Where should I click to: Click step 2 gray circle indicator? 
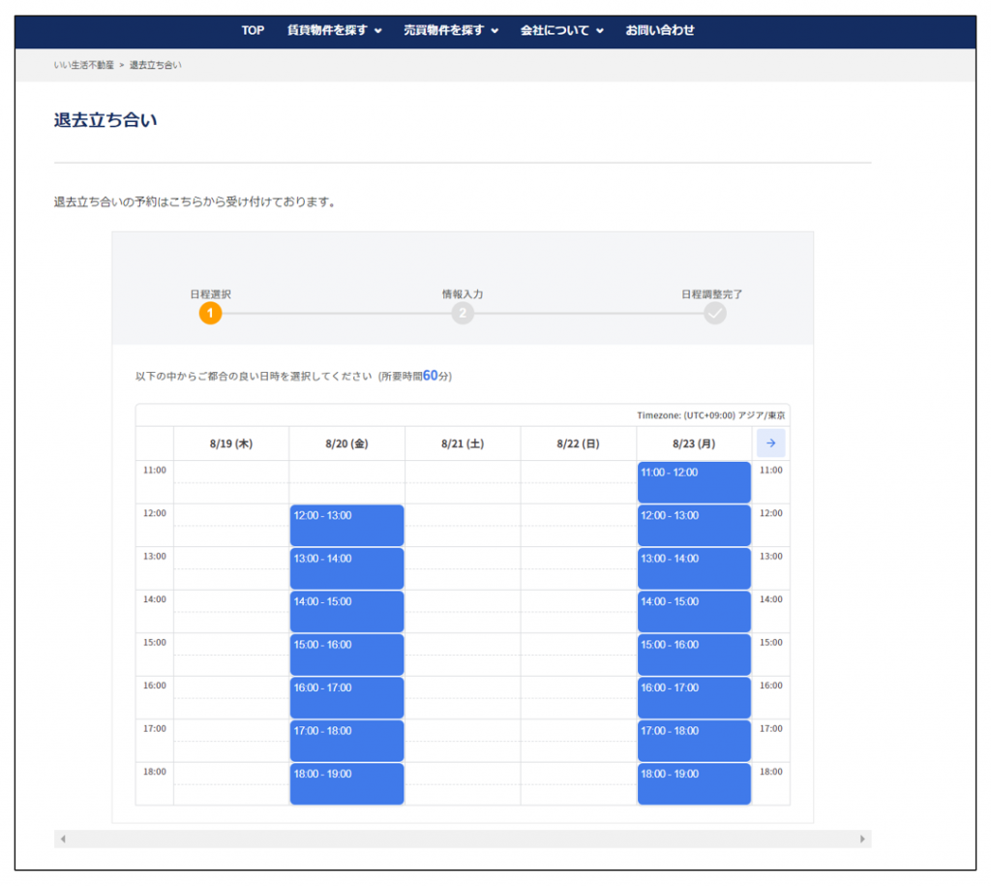463,313
